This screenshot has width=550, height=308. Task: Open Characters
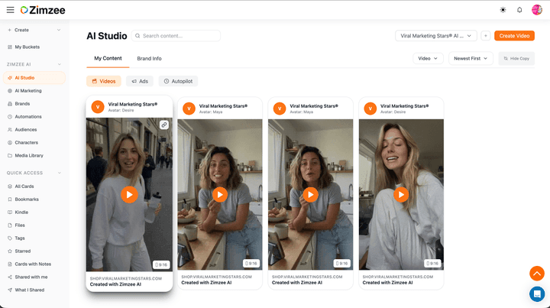pos(34,143)
